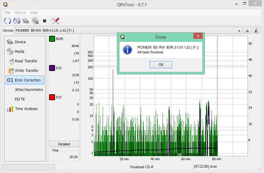264x173 pixels.
Task: Click the Finalized CD-R status text
Action: 142,167
